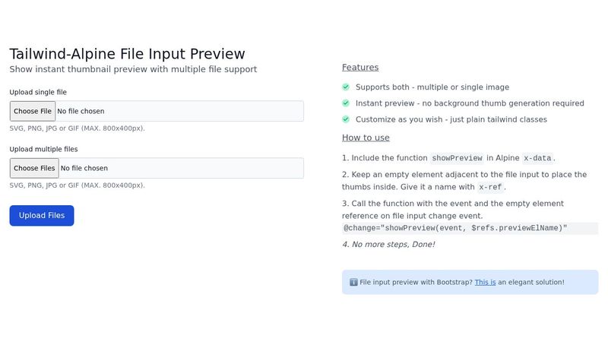Select the showPreview code snippet

(457, 158)
